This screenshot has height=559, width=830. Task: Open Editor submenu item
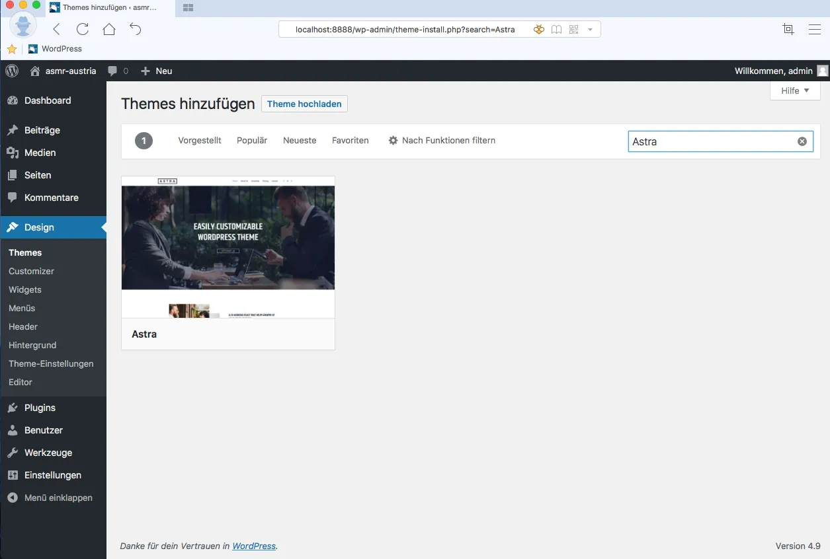(21, 382)
